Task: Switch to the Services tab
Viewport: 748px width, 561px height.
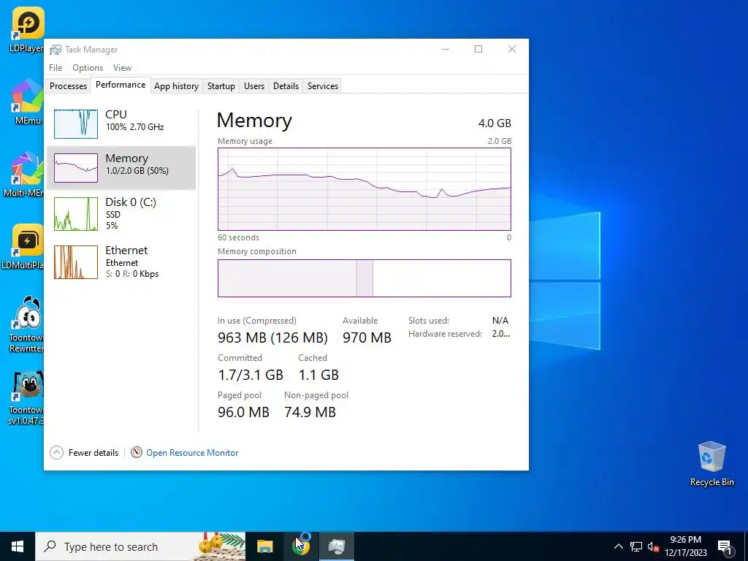Action: tap(322, 86)
